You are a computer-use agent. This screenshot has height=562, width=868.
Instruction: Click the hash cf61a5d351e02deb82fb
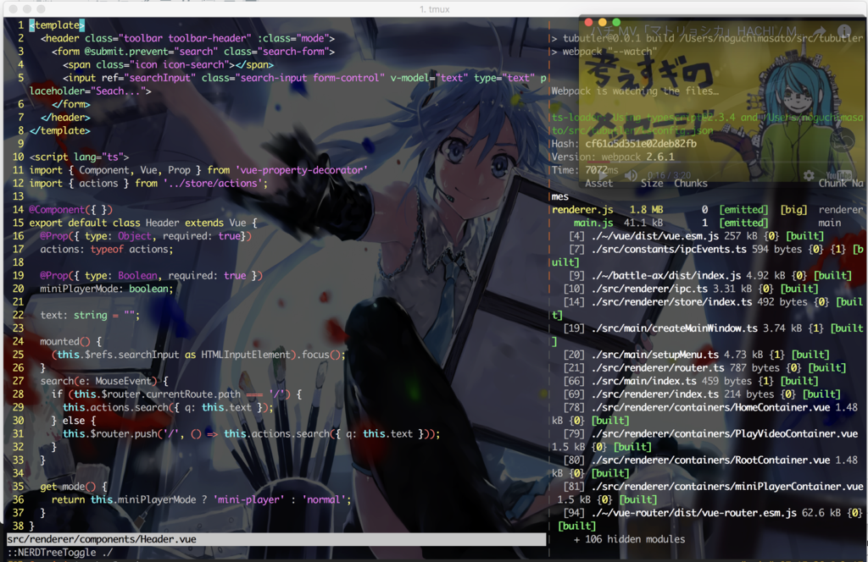click(641, 144)
